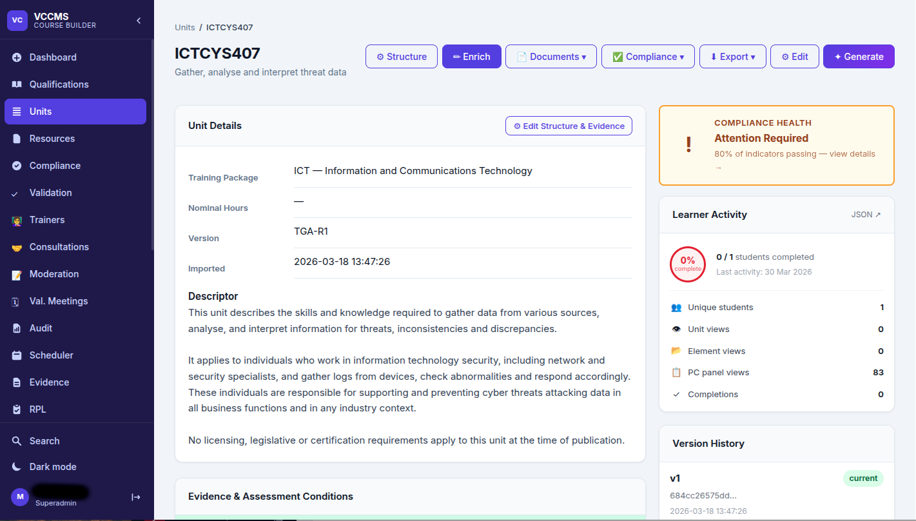916x521 pixels.
Task: Click the Validation checkmark icon
Action: [15, 193]
